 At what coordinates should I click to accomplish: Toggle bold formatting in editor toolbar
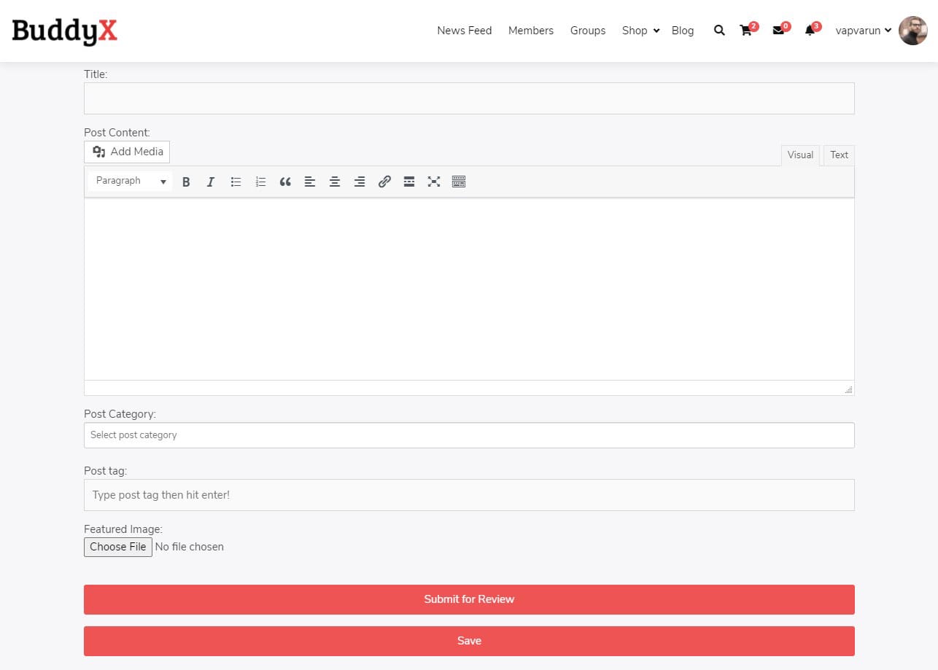click(x=186, y=182)
